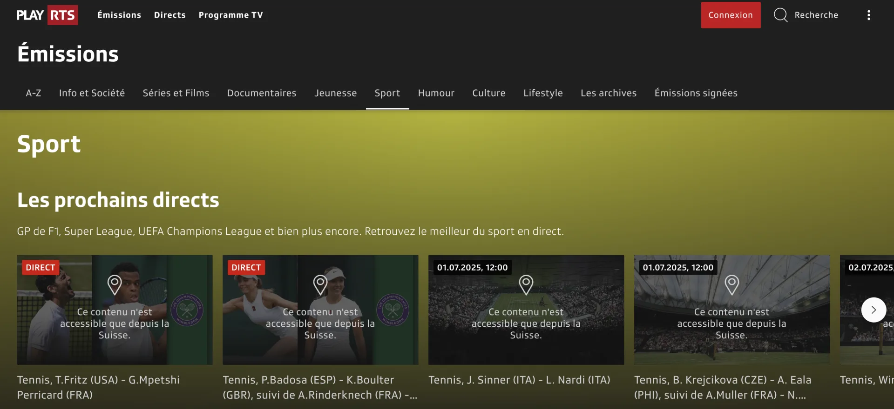Click Wimbledon logo on P.Badosa thumbnail
894x409 pixels.
[x=393, y=310]
